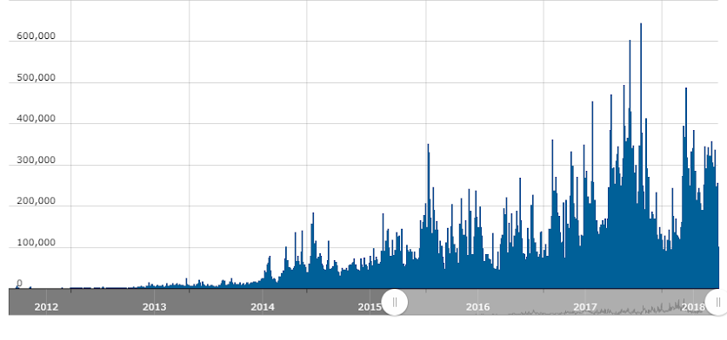The height and width of the screenshot is (340, 727).
Task: Click the 2013 label in the timeline navigator
Action: click(x=155, y=307)
